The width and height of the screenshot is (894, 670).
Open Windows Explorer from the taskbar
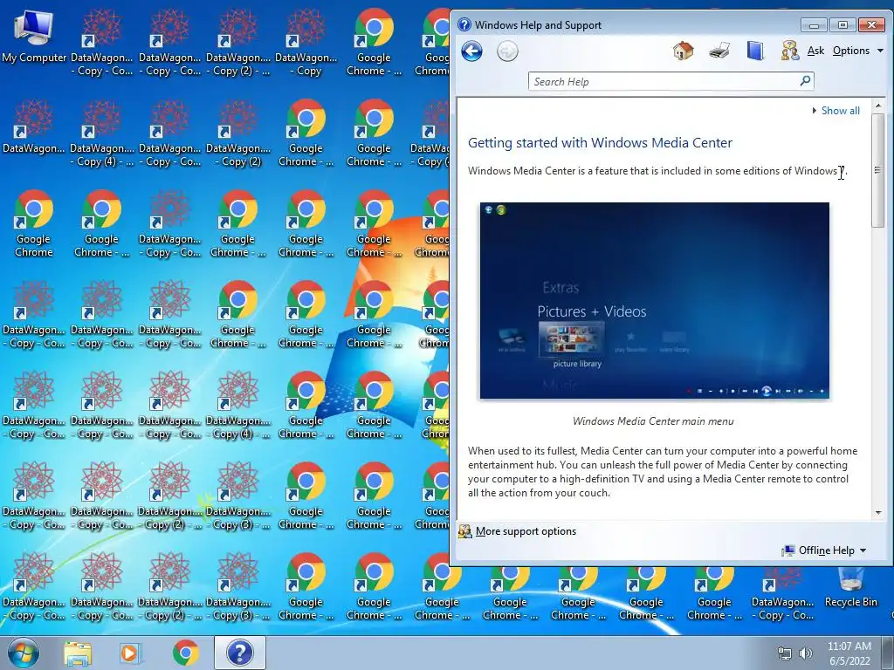(x=78, y=653)
